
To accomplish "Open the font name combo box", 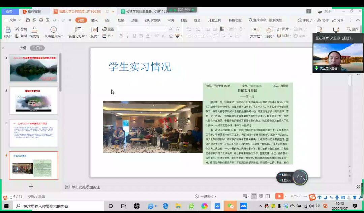I will pyautogui.click(x=133, y=29).
